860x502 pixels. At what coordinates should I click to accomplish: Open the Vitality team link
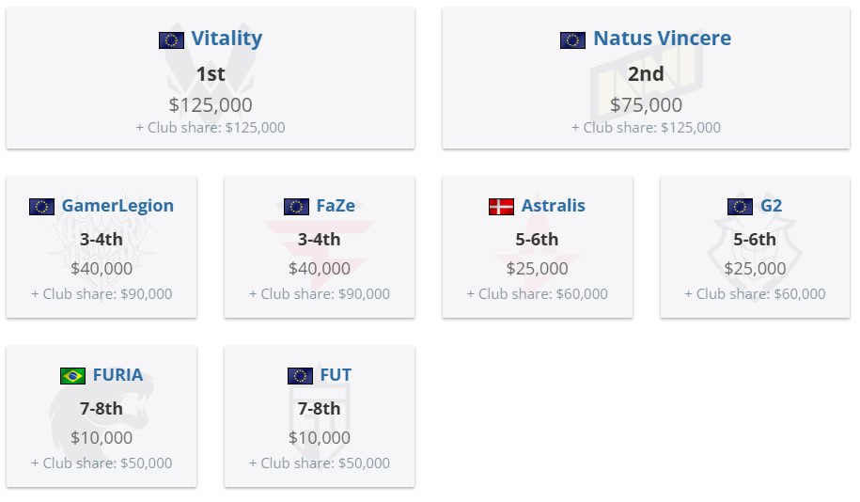227,39
